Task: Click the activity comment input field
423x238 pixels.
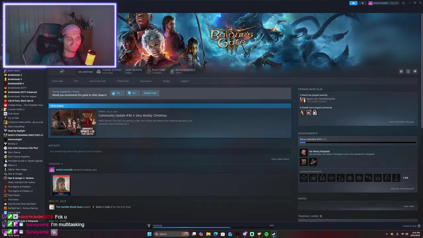Action: tap(170, 151)
